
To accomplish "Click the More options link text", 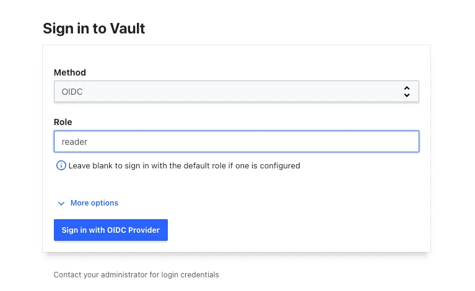I will click(x=94, y=203).
